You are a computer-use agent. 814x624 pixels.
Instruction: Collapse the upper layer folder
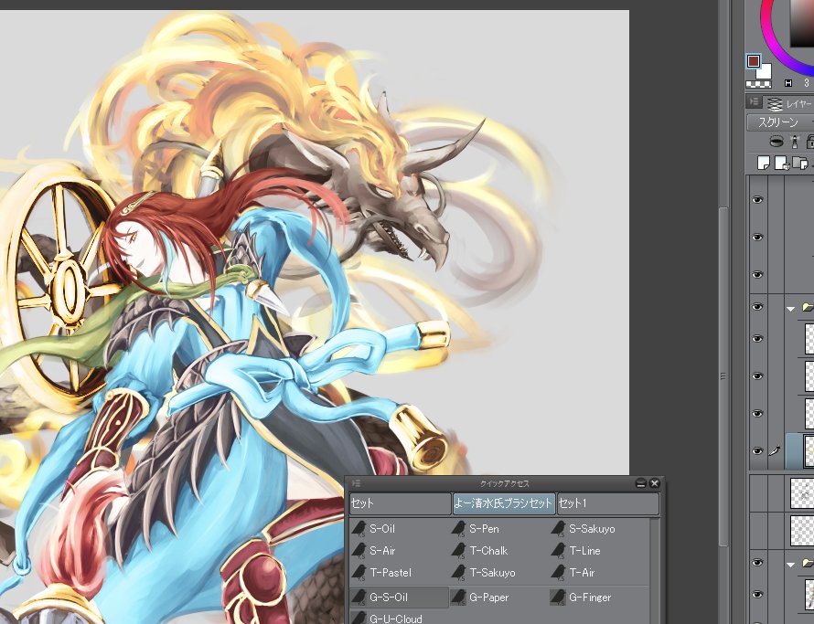point(791,309)
